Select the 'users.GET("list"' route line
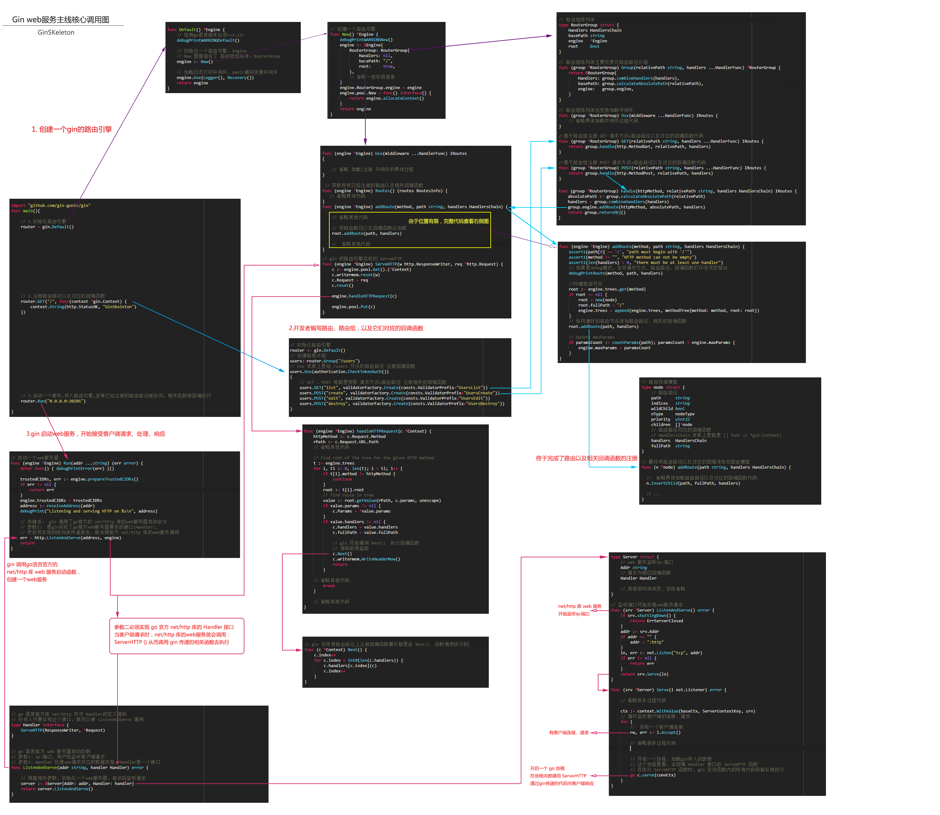Image resolution: width=940 pixels, height=815 pixels. click(x=394, y=387)
